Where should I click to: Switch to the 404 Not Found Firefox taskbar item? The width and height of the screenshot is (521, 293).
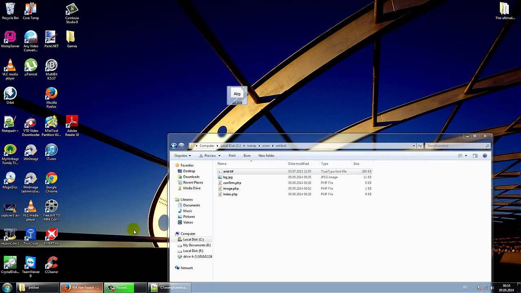(82, 288)
